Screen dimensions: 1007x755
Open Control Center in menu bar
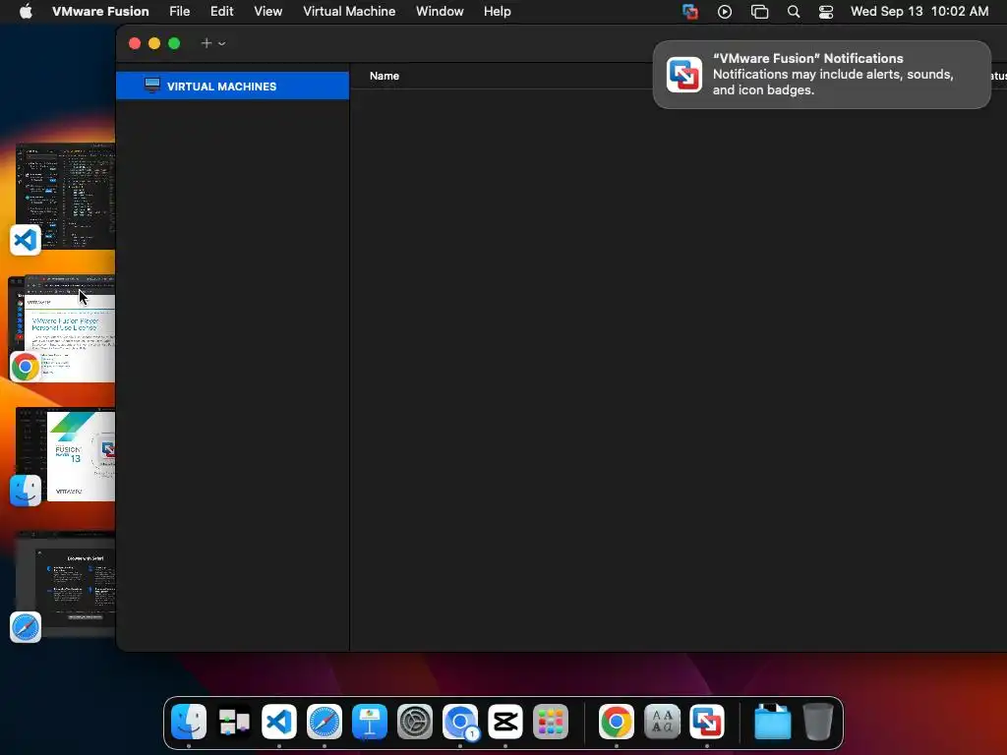coord(826,12)
